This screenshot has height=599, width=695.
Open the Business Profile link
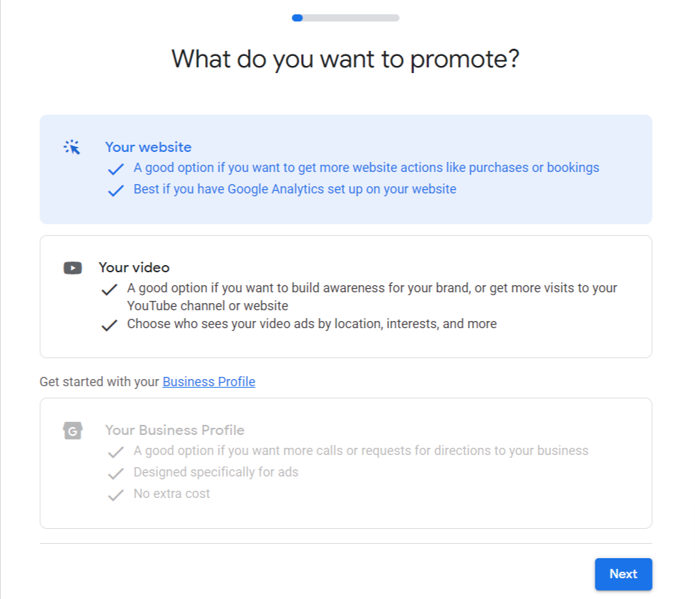(x=208, y=382)
